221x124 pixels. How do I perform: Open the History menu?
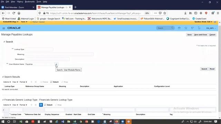click(x=20, y=2)
